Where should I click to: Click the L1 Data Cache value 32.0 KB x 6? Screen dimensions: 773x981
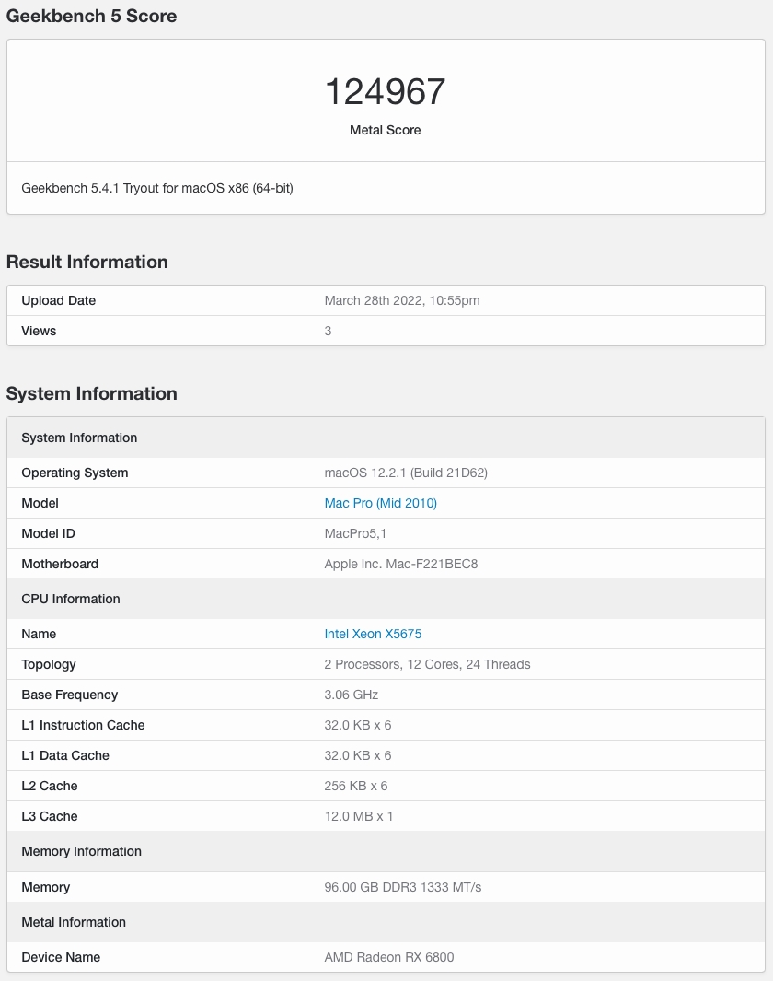tap(357, 755)
